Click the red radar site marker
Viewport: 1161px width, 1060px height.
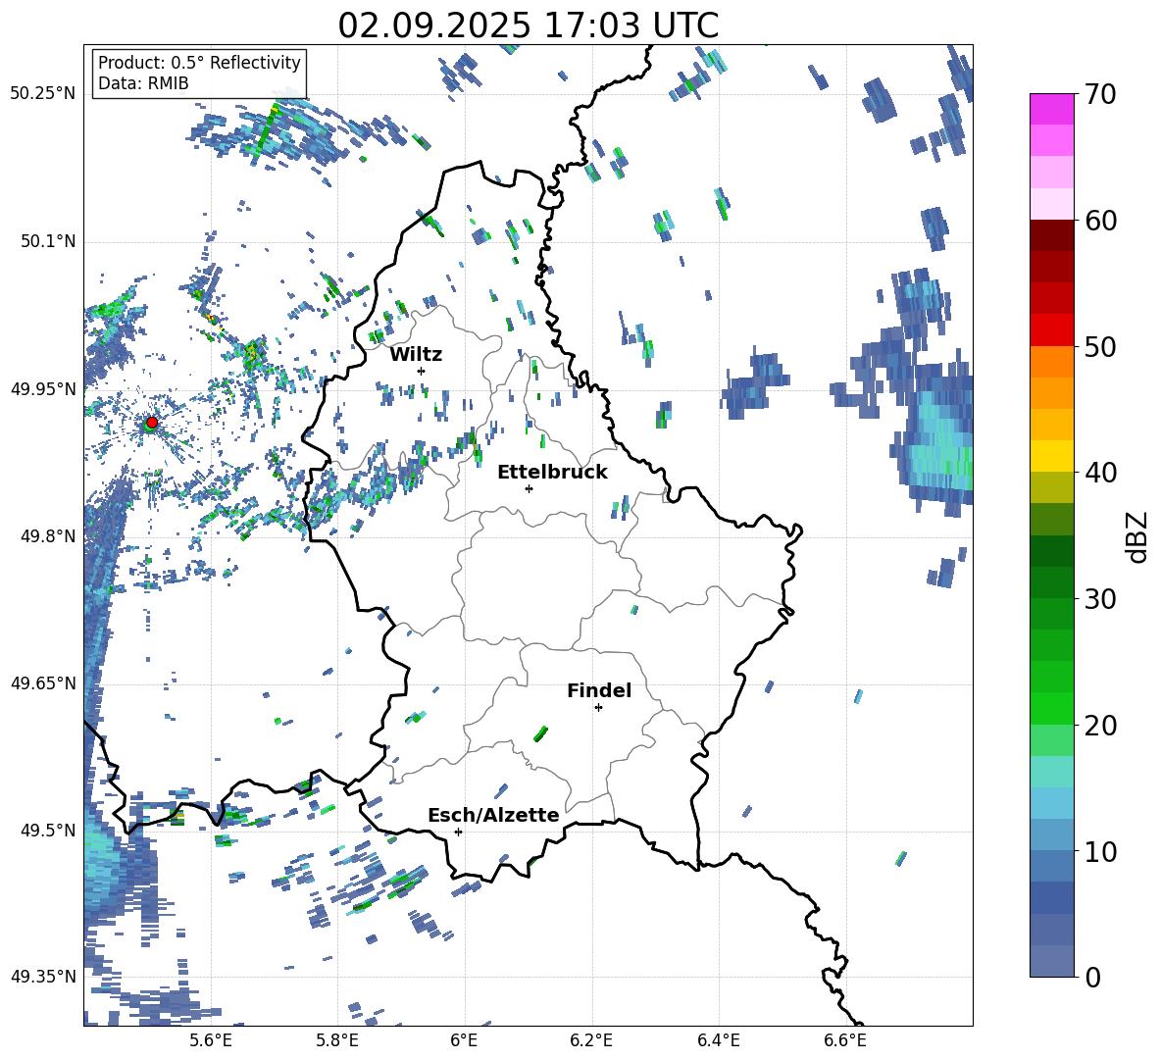152,422
